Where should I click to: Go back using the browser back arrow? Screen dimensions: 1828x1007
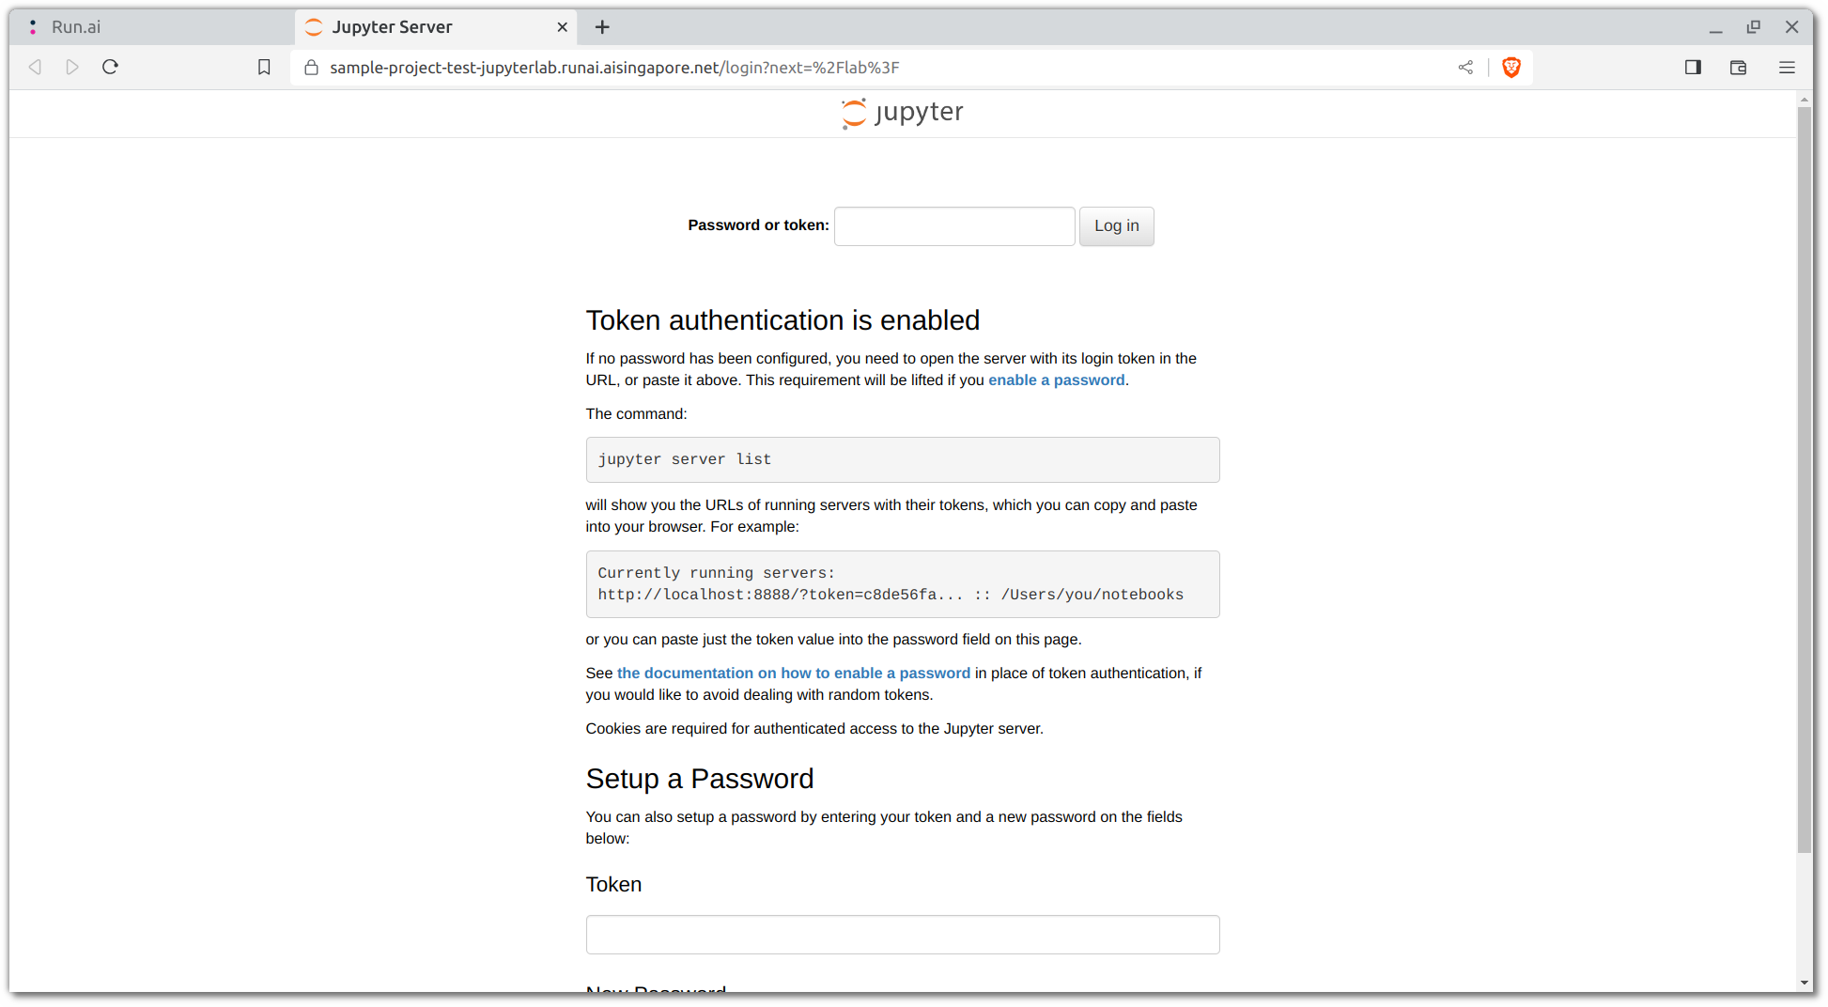click(x=35, y=67)
